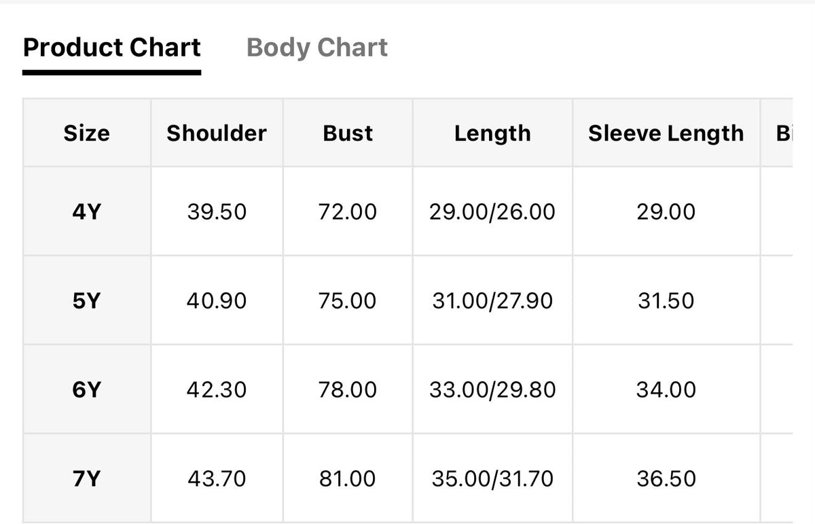This screenshot has height=524, width=815.
Task: Click the Size column header
Action: tap(87, 133)
